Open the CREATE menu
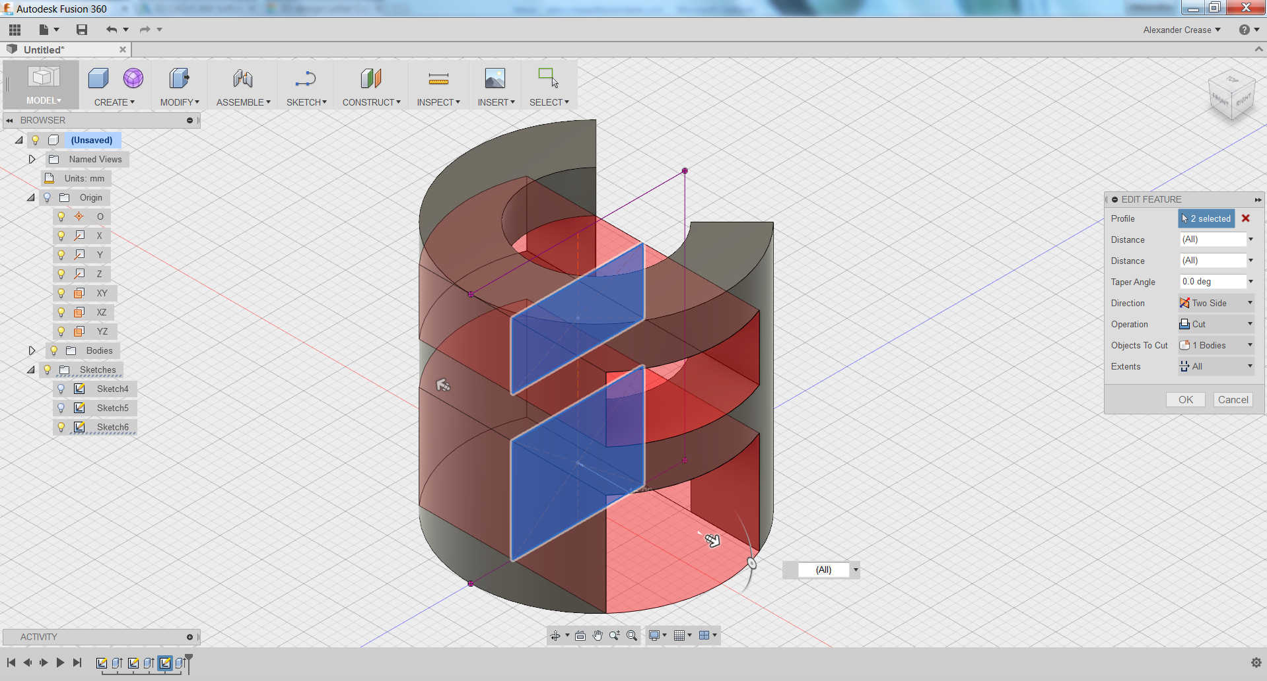This screenshot has width=1267, height=681. (x=114, y=102)
